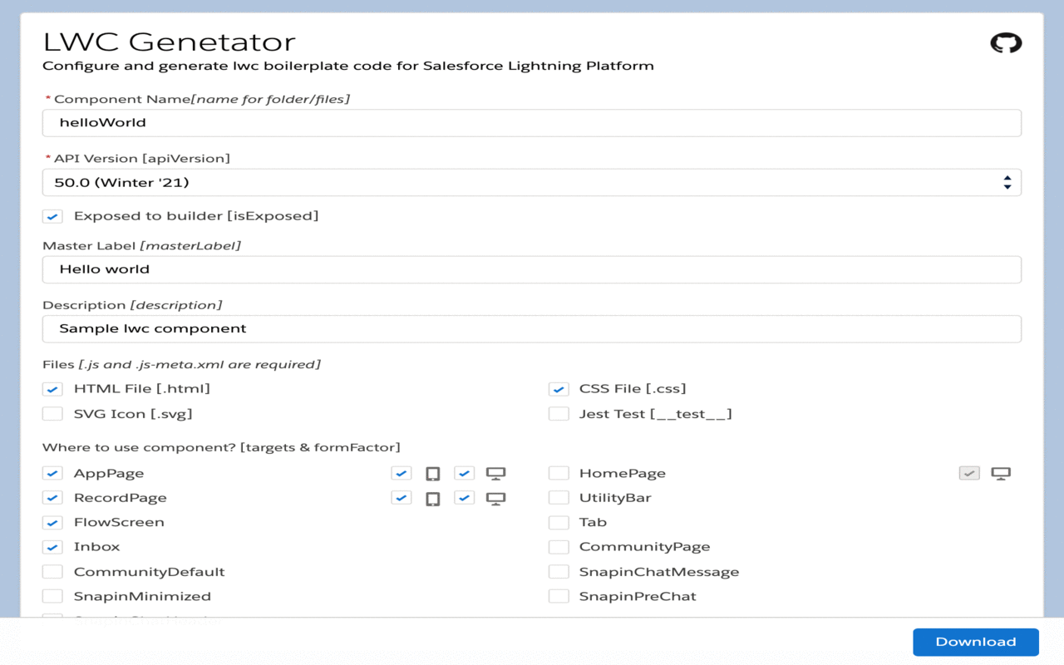
Task: Check the CommunityPage target
Action: click(559, 547)
